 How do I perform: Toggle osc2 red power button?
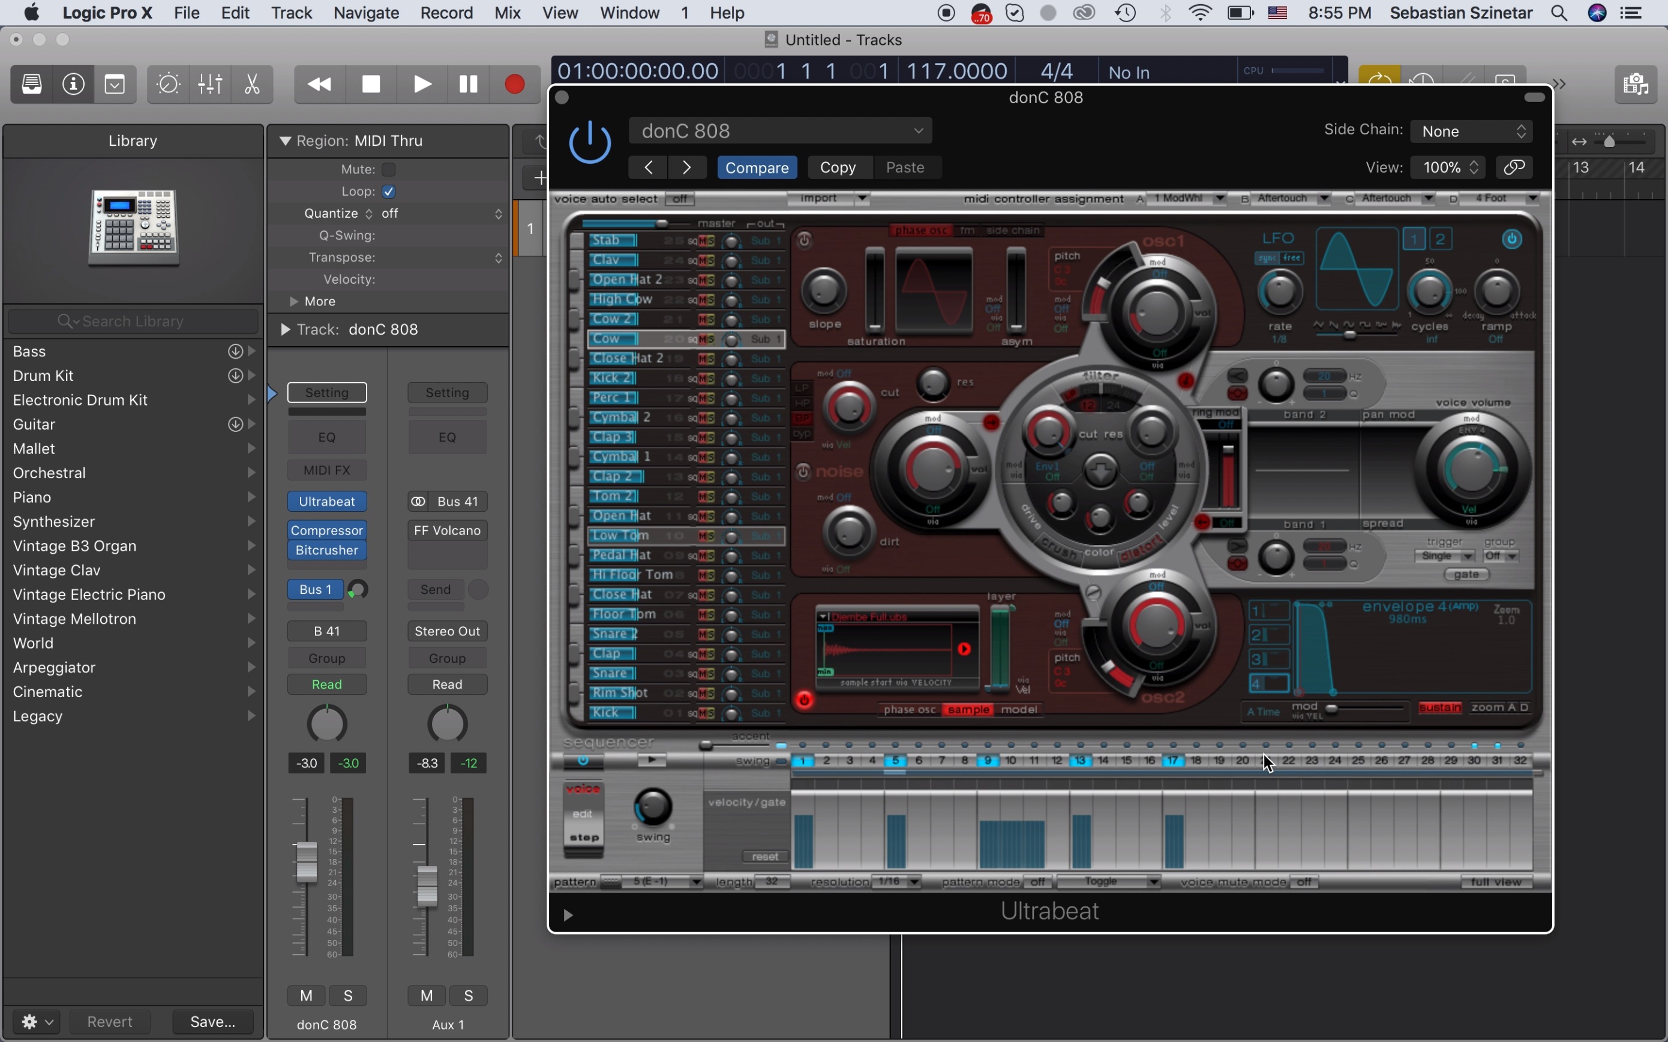805,701
